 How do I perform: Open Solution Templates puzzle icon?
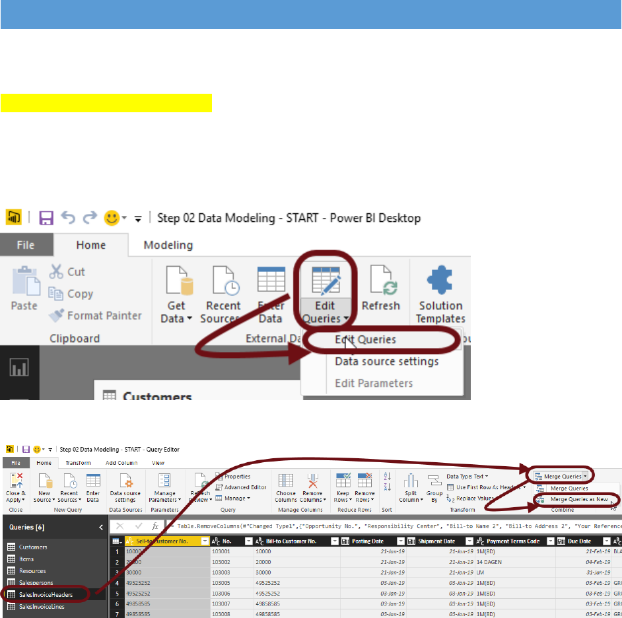(x=440, y=280)
